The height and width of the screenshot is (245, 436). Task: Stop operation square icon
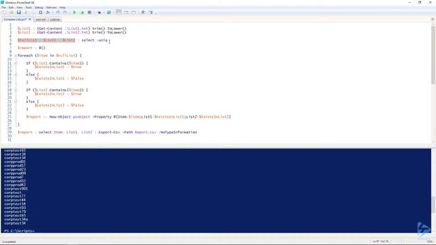[x=89, y=12]
